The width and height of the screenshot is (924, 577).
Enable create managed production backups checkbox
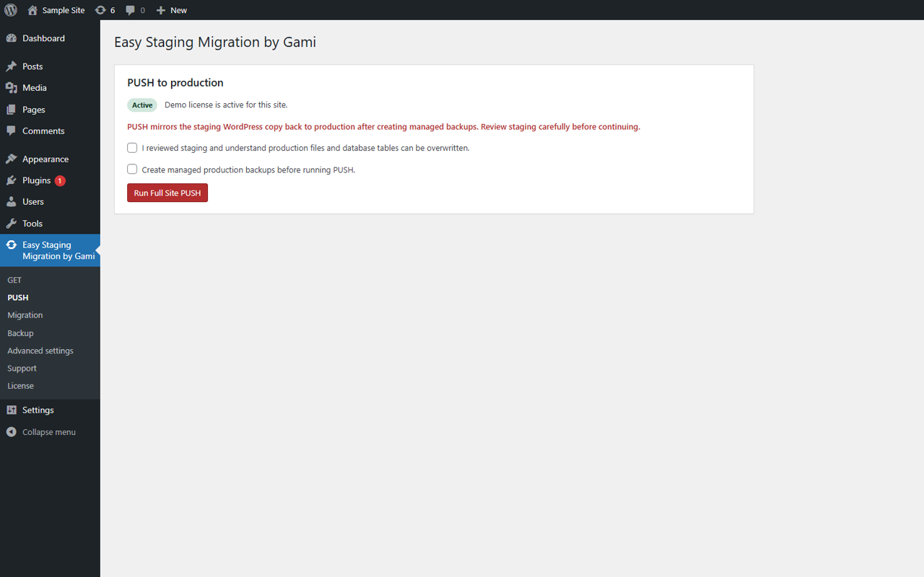pos(132,169)
